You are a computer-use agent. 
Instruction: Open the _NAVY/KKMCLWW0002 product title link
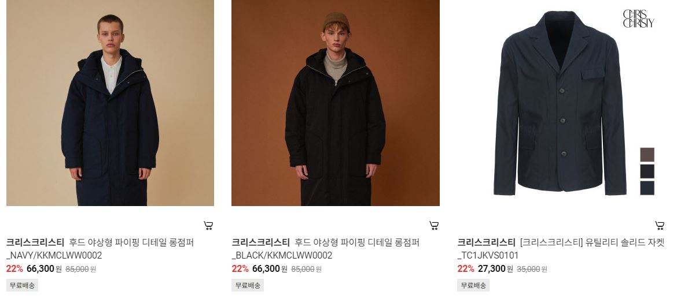point(100,249)
